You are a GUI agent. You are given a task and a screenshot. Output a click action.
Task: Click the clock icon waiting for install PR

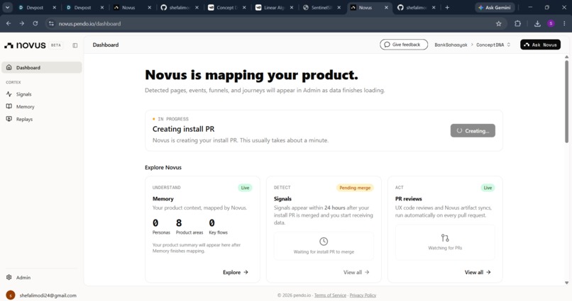pos(324,242)
